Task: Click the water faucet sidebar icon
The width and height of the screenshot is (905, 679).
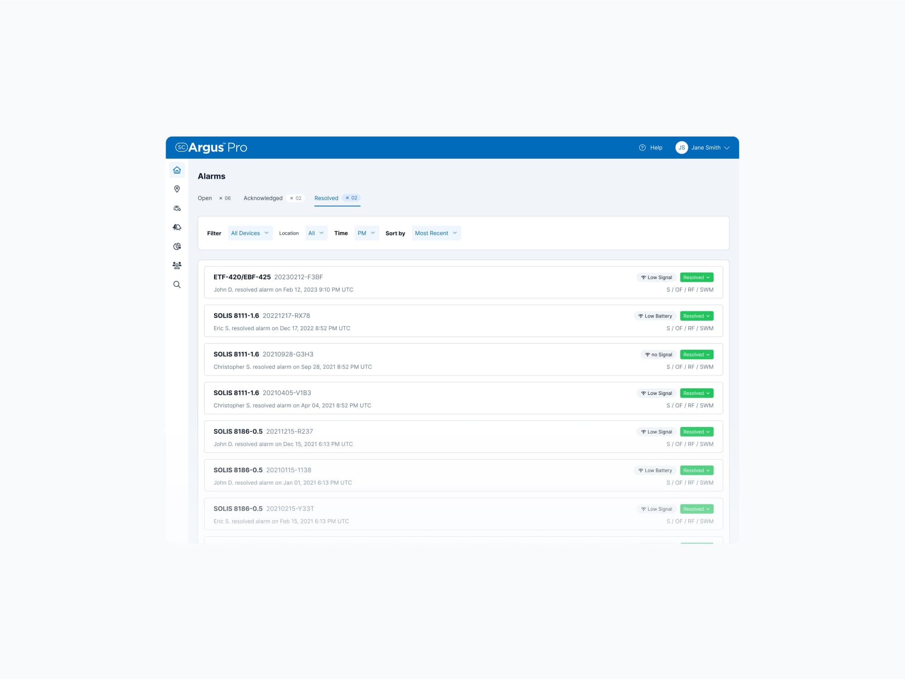Action: [x=177, y=208]
